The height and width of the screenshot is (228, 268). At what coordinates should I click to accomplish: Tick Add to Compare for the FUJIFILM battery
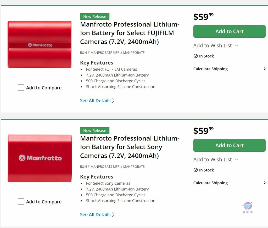21,88
